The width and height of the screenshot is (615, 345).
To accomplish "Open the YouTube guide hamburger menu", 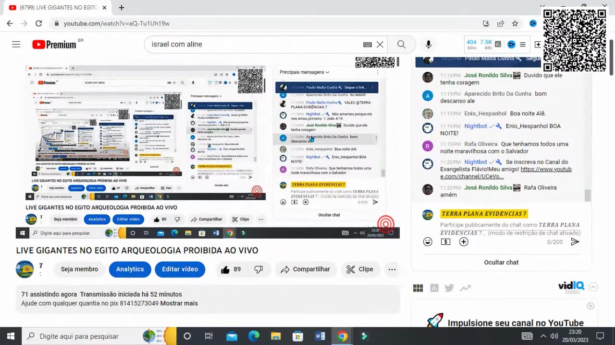I will click(x=16, y=45).
